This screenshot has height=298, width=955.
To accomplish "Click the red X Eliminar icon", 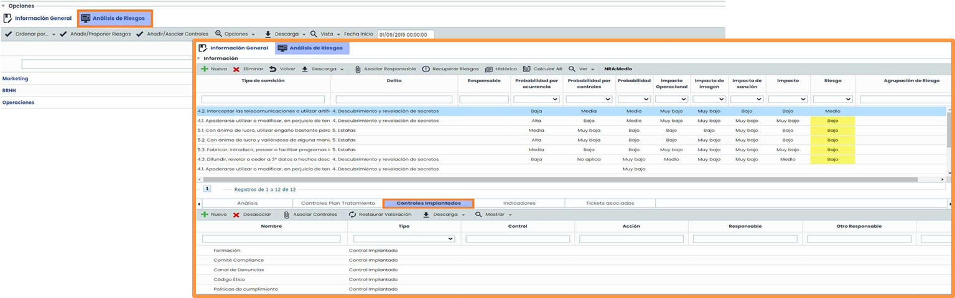I will point(236,69).
